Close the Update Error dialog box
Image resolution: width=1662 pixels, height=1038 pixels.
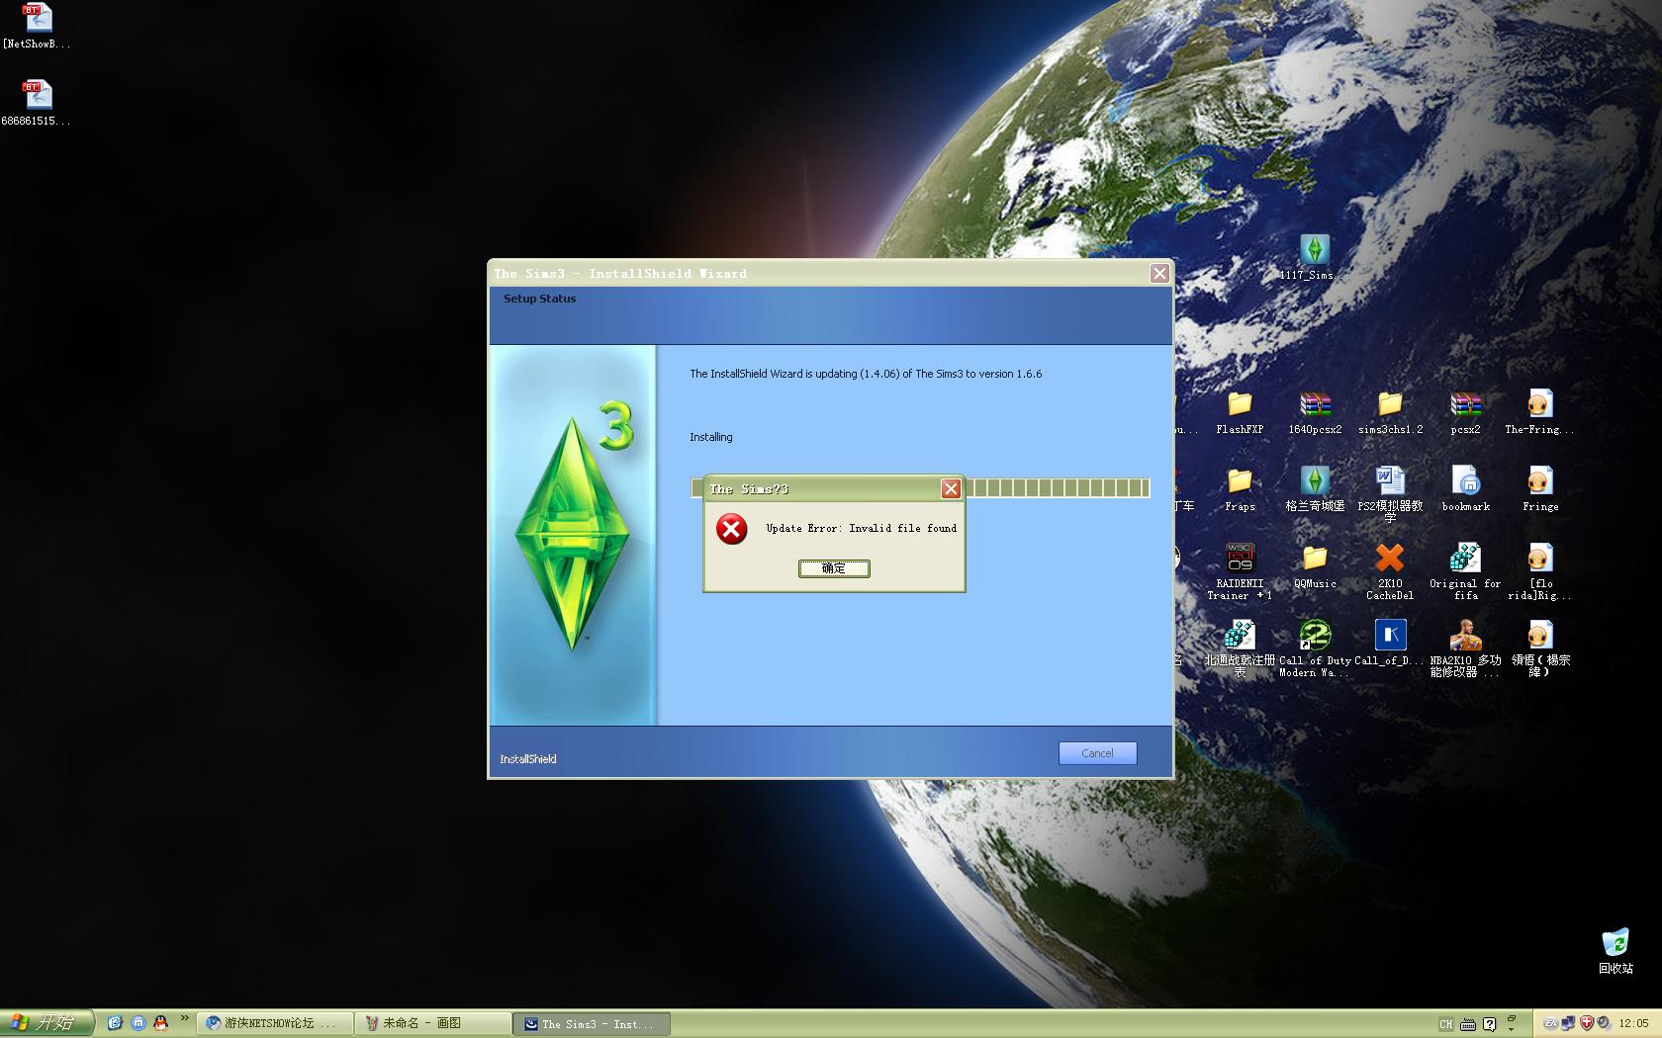pyautogui.click(x=951, y=488)
